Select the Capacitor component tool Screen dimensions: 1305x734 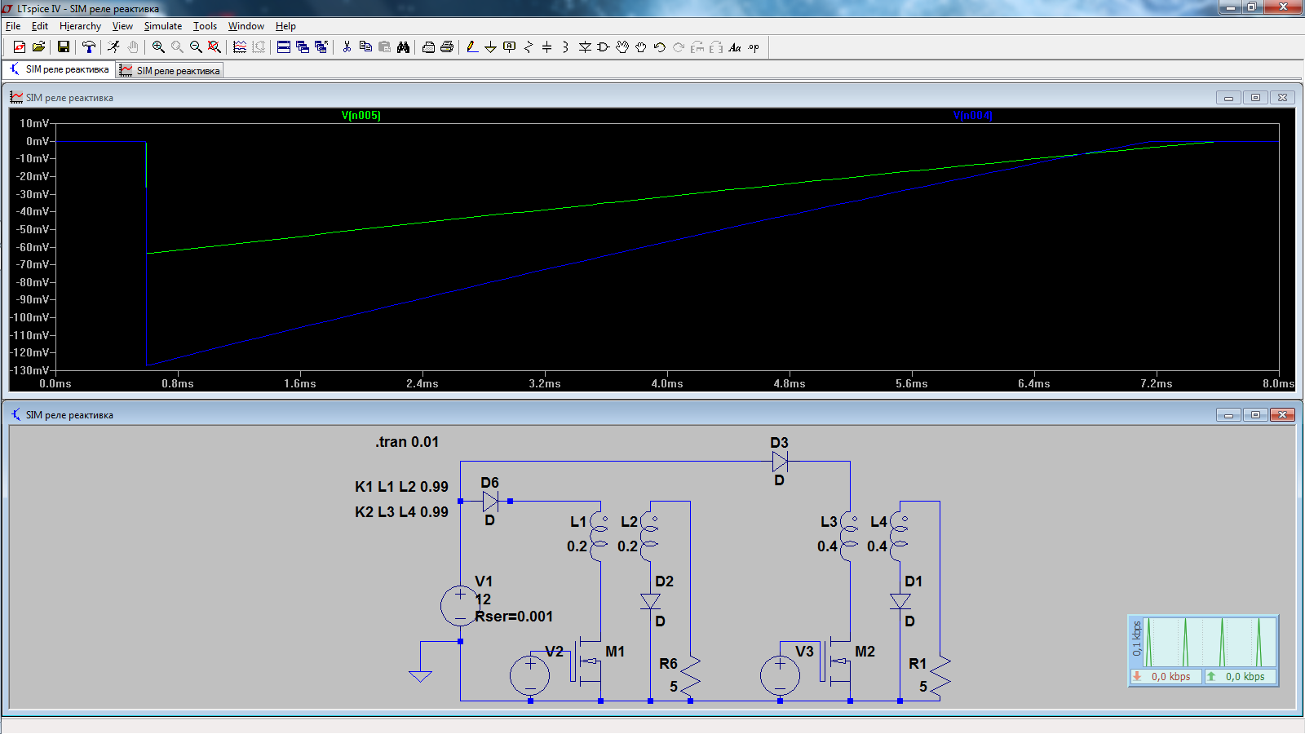click(546, 47)
